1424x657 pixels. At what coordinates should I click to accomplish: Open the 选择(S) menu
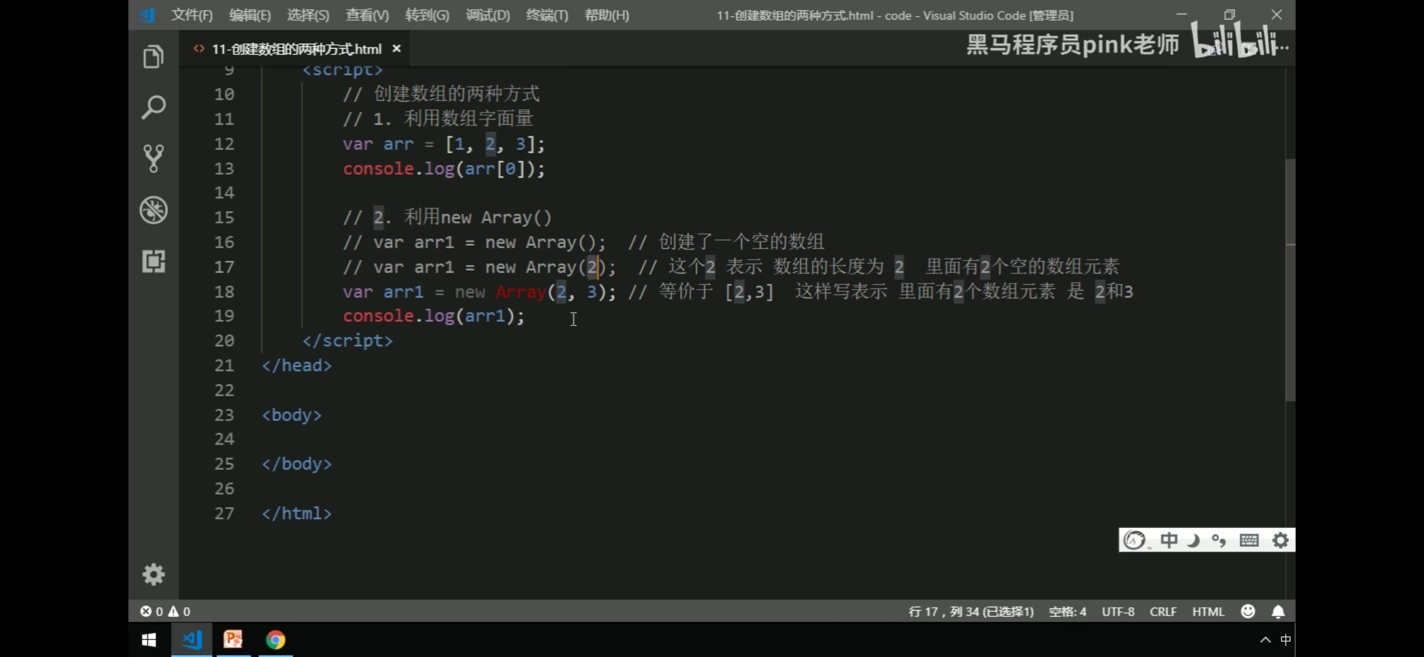(308, 15)
